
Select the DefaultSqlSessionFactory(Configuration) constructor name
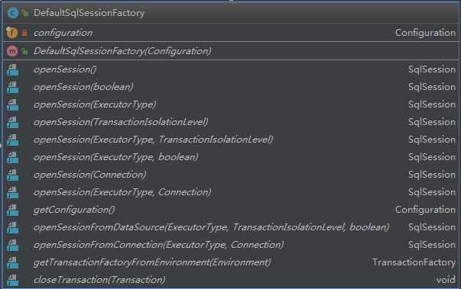[122, 51]
